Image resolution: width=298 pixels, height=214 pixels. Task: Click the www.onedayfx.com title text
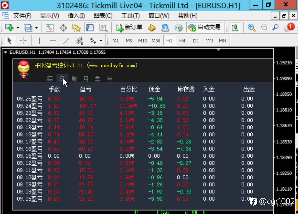(112, 66)
